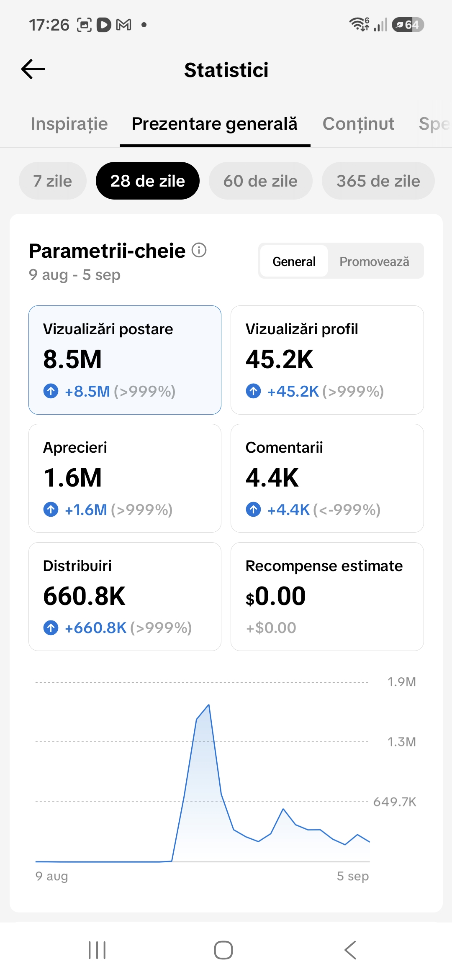This screenshot has width=452, height=979.
Task: Select the Distribuiri metric card
Action: pyautogui.click(x=125, y=597)
